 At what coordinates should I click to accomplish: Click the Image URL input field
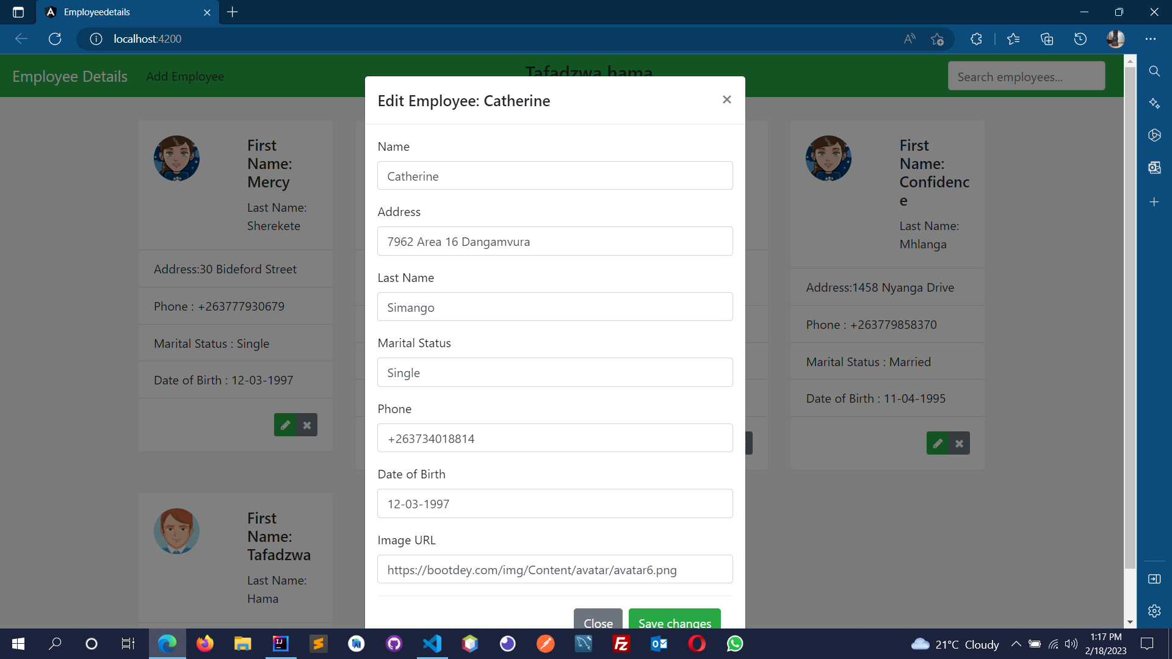tap(555, 569)
